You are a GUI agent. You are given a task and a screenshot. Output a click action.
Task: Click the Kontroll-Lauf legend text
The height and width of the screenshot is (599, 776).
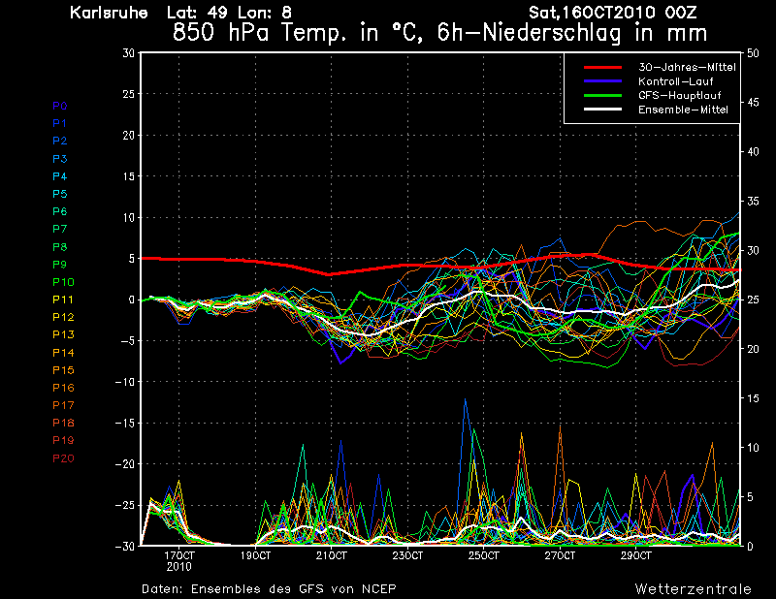(675, 81)
